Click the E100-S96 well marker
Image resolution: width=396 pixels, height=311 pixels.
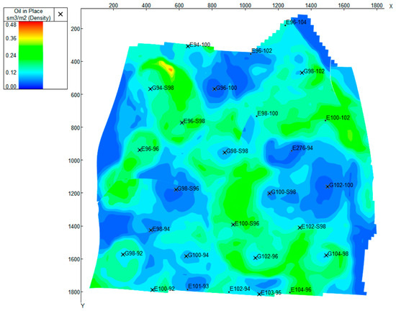(233, 225)
